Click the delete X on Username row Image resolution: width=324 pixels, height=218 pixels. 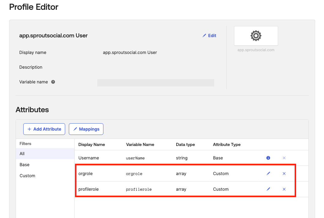(284, 158)
